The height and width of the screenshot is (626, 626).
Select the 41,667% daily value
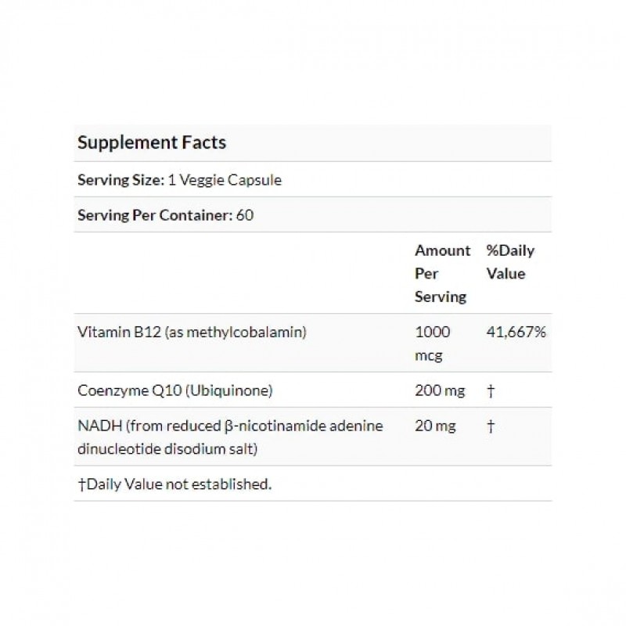pos(516,332)
